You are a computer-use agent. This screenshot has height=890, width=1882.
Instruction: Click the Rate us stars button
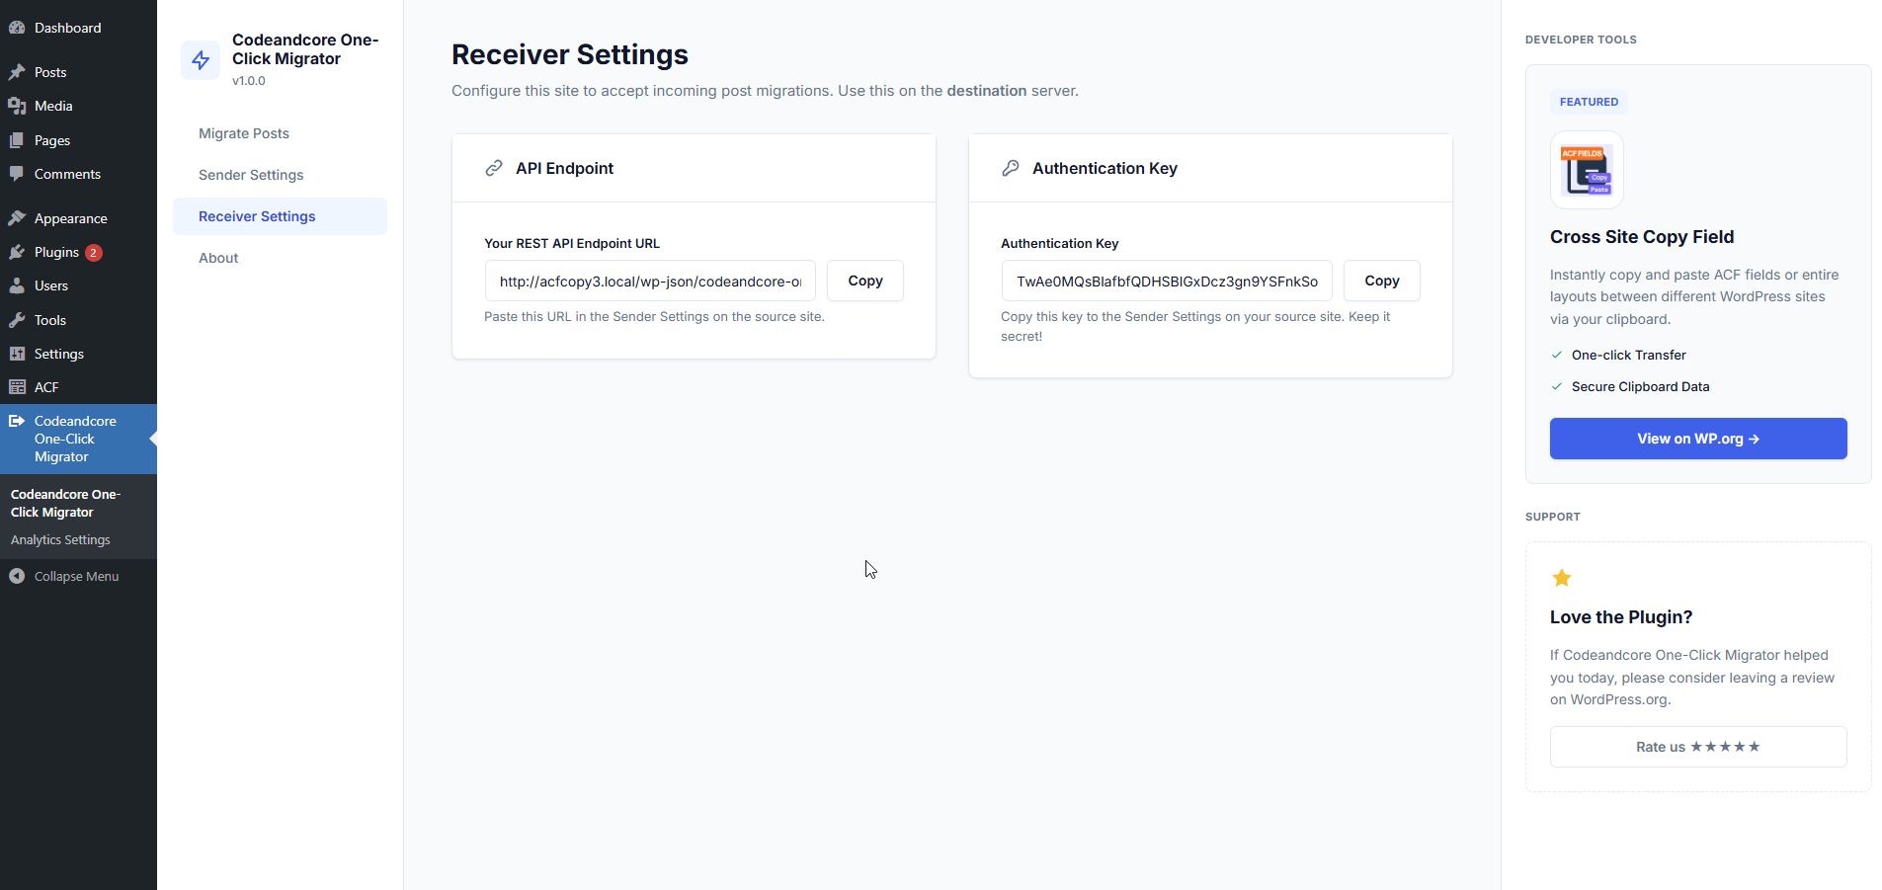pos(1698,747)
